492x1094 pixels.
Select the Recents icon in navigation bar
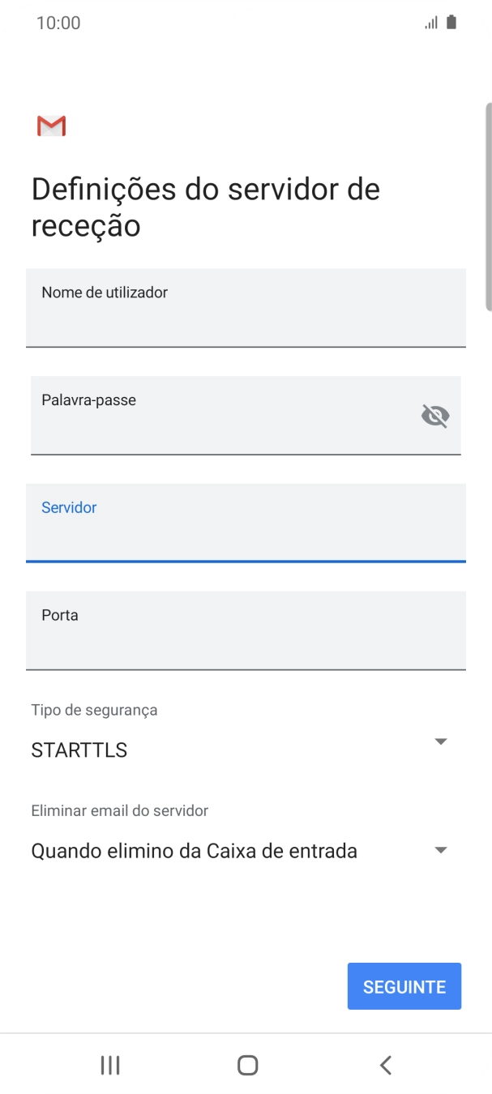[109, 1065]
